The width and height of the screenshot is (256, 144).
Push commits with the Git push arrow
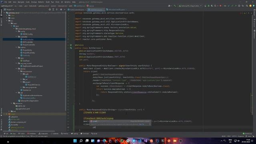[x=236, y=6]
